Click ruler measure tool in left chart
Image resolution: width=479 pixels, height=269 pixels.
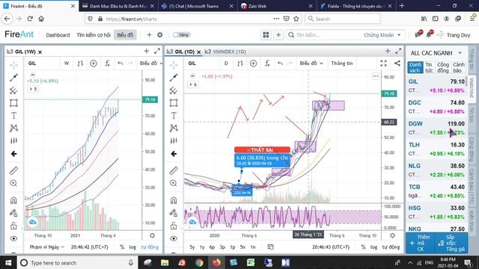pyautogui.click(x=13, y=170)
